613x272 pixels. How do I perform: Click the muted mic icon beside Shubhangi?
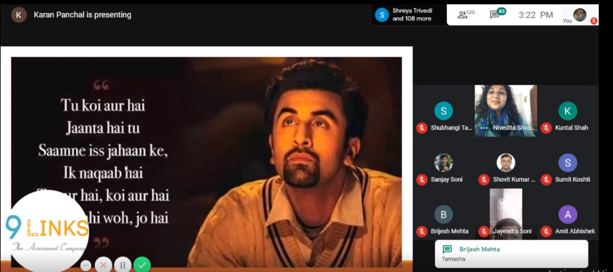point(422,127)
